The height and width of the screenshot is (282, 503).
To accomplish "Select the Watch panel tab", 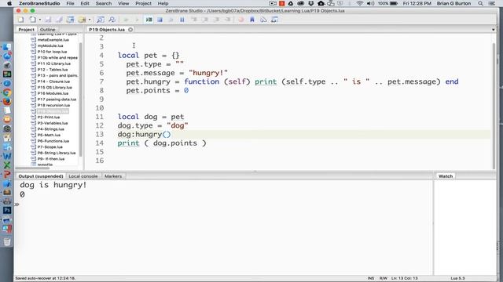I will [446, 176].
